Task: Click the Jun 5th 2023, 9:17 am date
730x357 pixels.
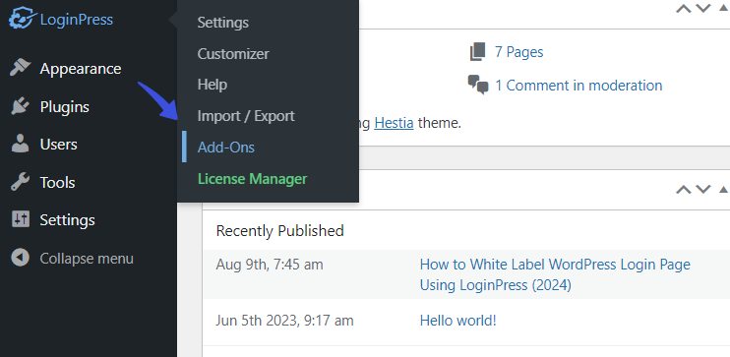Action: coord(285,321)
